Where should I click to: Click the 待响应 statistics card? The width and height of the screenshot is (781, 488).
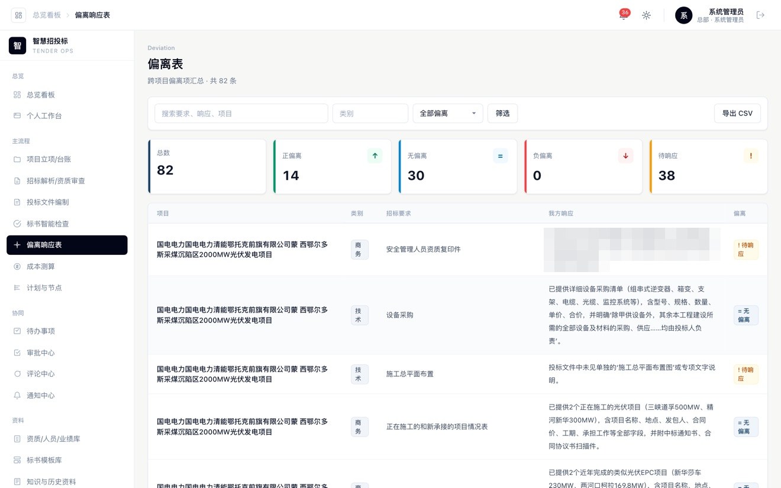pos(709,167)
